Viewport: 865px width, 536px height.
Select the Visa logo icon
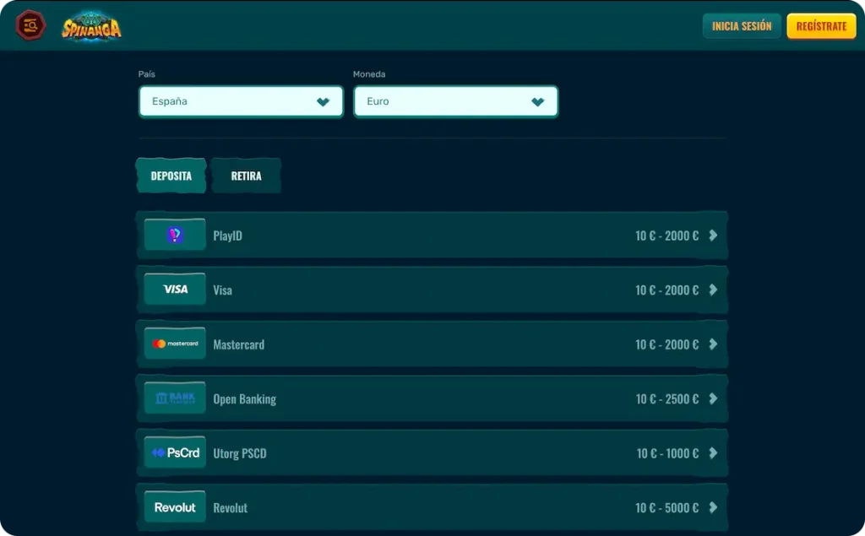(174, 289)
